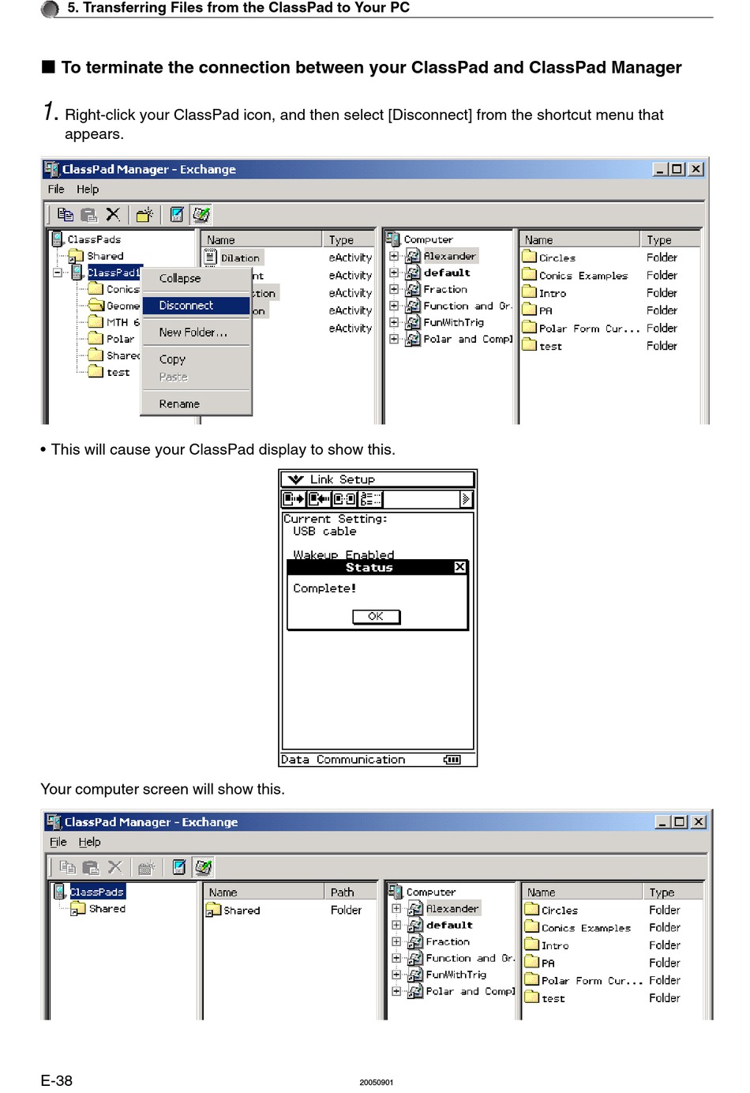Select FunWithTrig in lower Computer tree

(456, 975)
